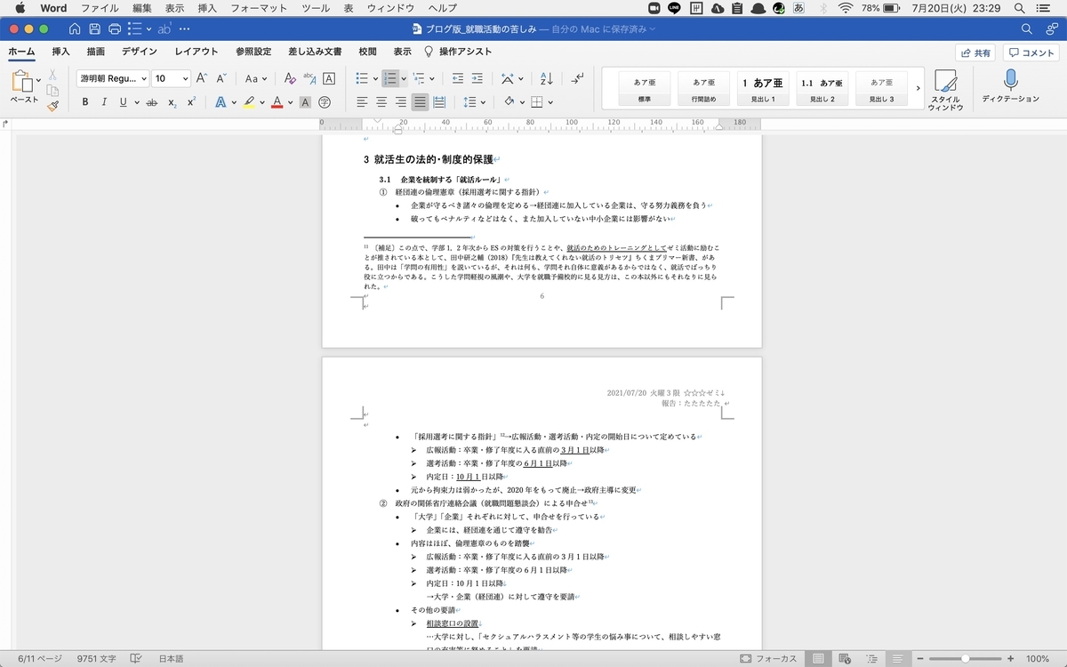Viewport: 1067px width, 667px height.
Task: Open font size 10 dropdown
Action: [171, 79]
